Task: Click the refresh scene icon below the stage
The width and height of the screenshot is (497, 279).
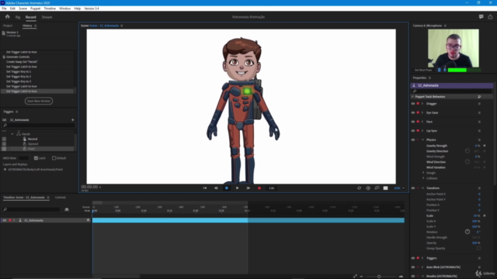Action: point(359,188)
